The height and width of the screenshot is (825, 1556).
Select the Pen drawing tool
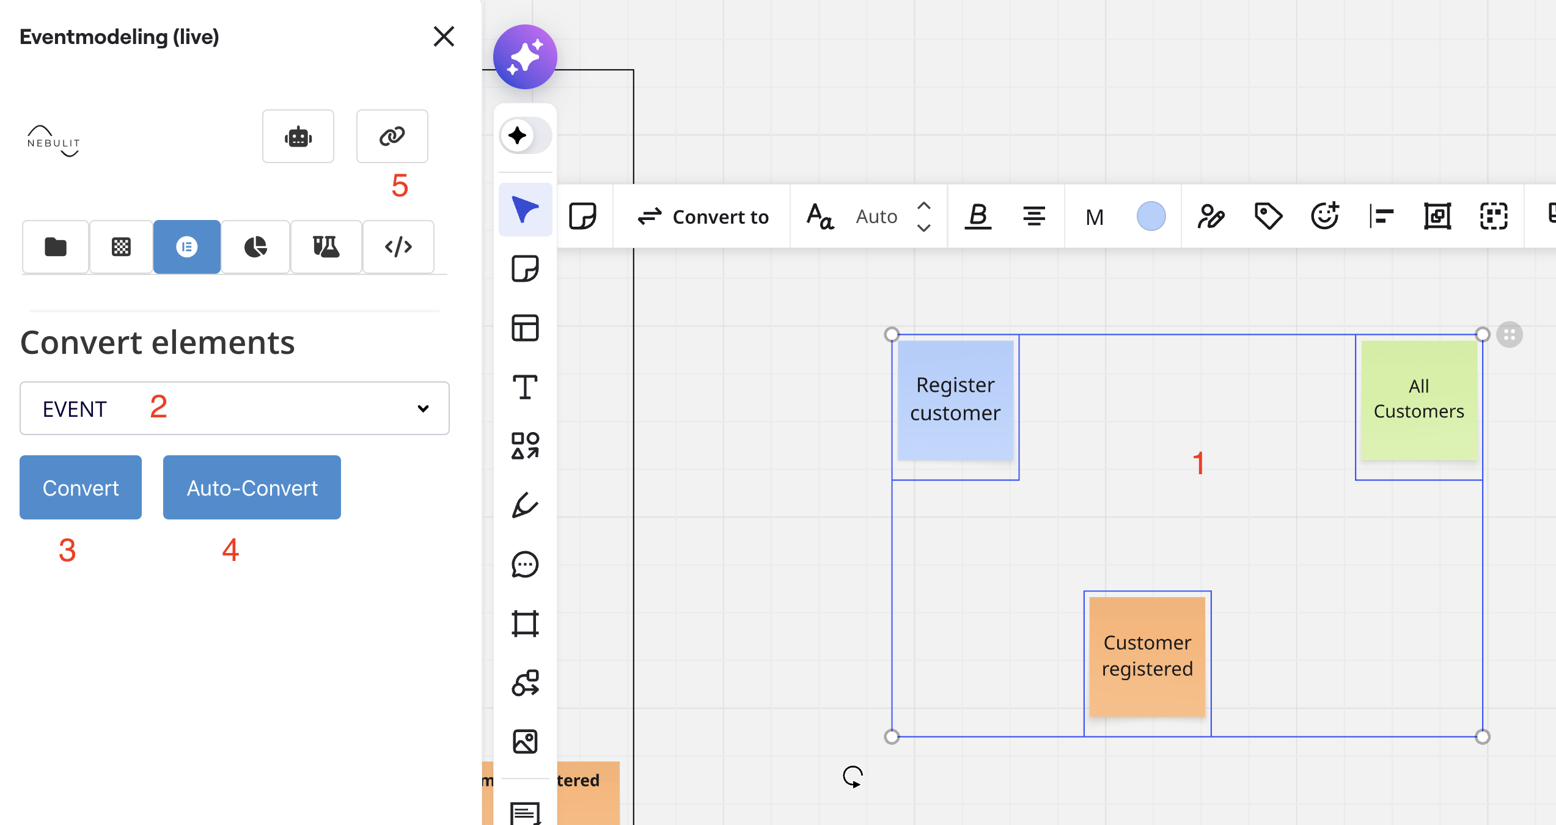(525, 505)
